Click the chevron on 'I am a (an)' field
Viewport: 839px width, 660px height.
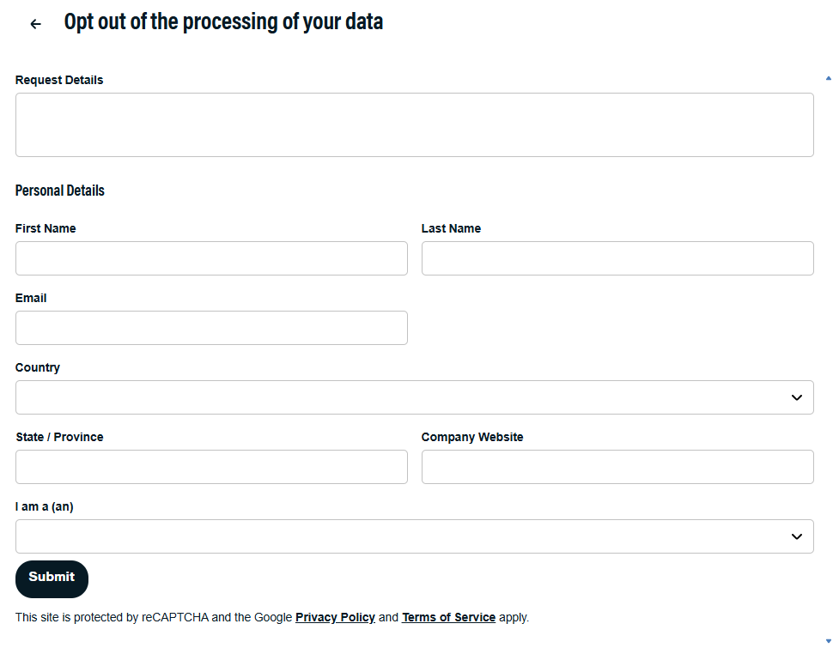[x=797, y=536]
